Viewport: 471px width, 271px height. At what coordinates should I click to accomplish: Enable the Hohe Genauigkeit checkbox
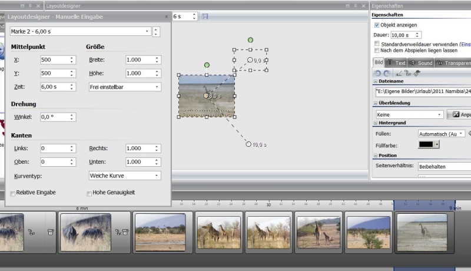[x=89, y=193]
